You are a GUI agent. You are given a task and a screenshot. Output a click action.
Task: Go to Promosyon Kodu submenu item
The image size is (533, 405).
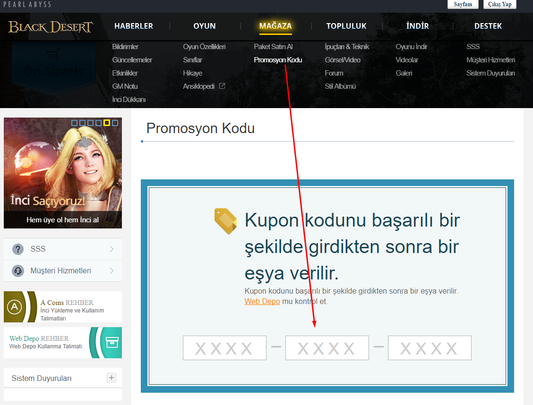coord(278,60)
